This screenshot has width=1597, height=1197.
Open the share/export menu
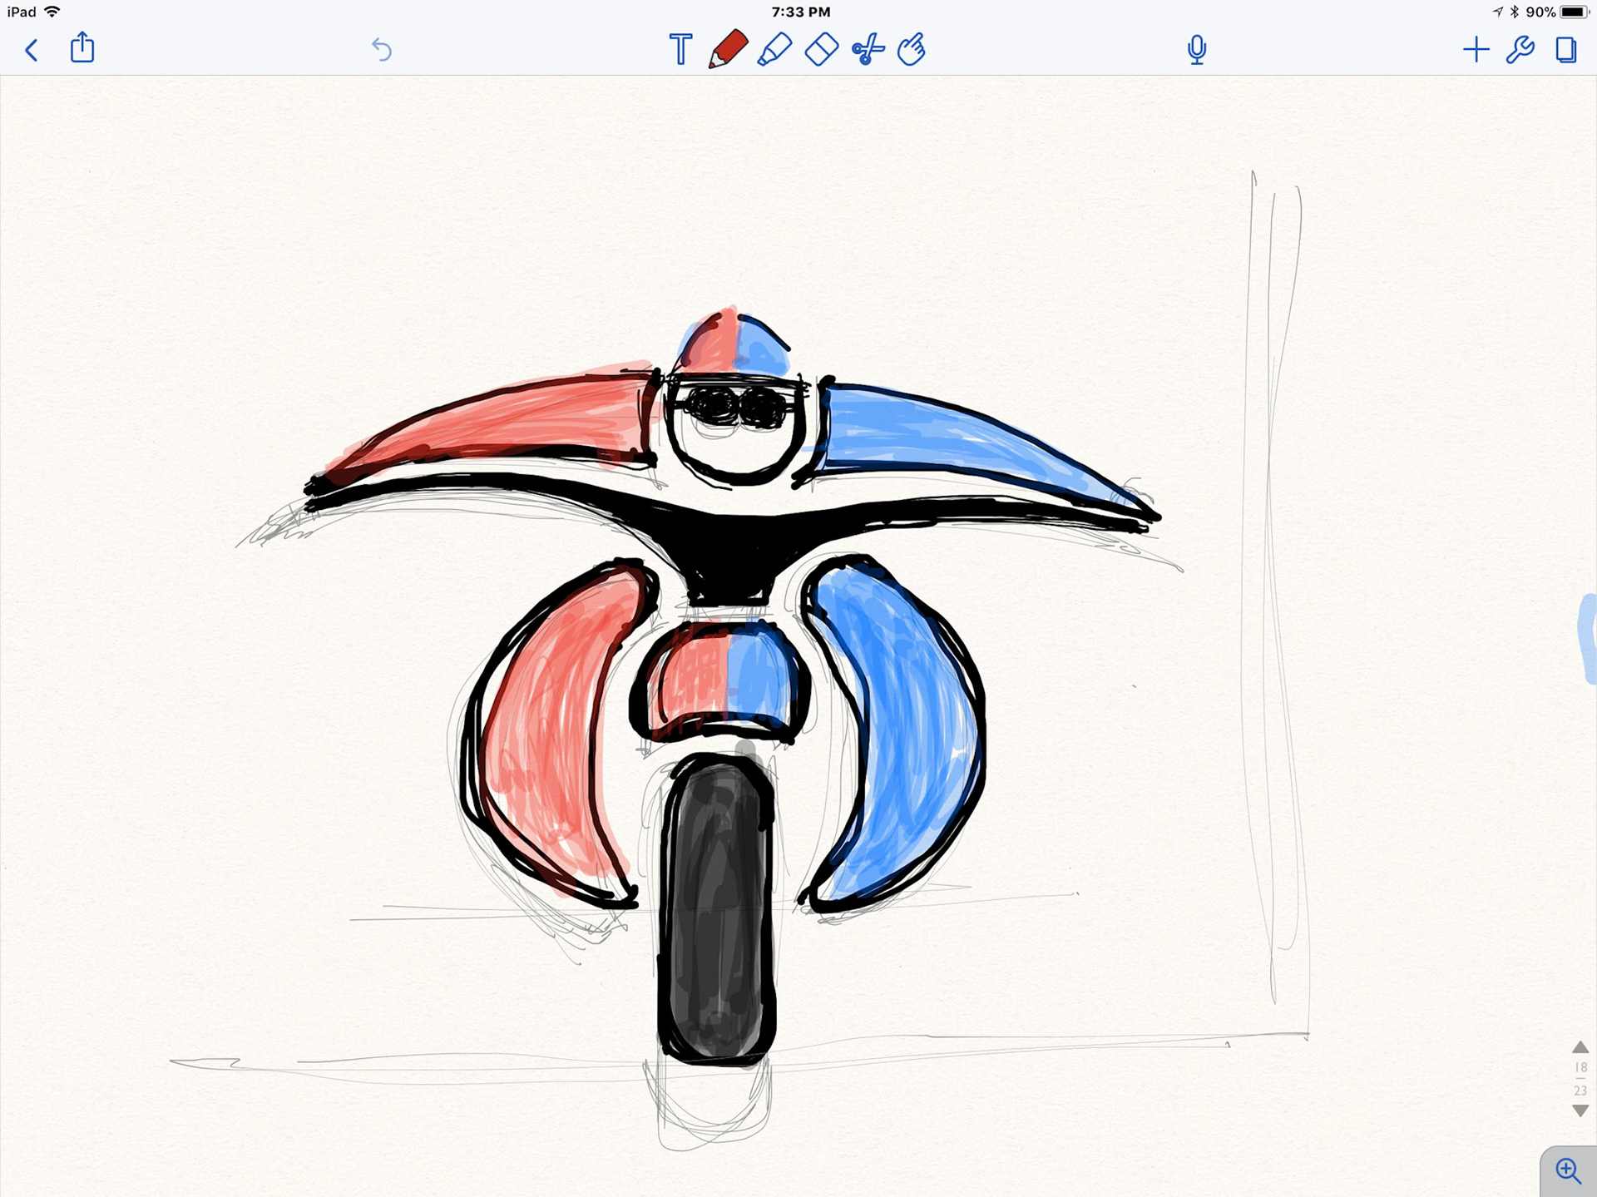[x=82, y=48]
